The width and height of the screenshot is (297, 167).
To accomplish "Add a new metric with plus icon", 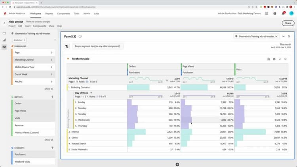I will (52, 97).
